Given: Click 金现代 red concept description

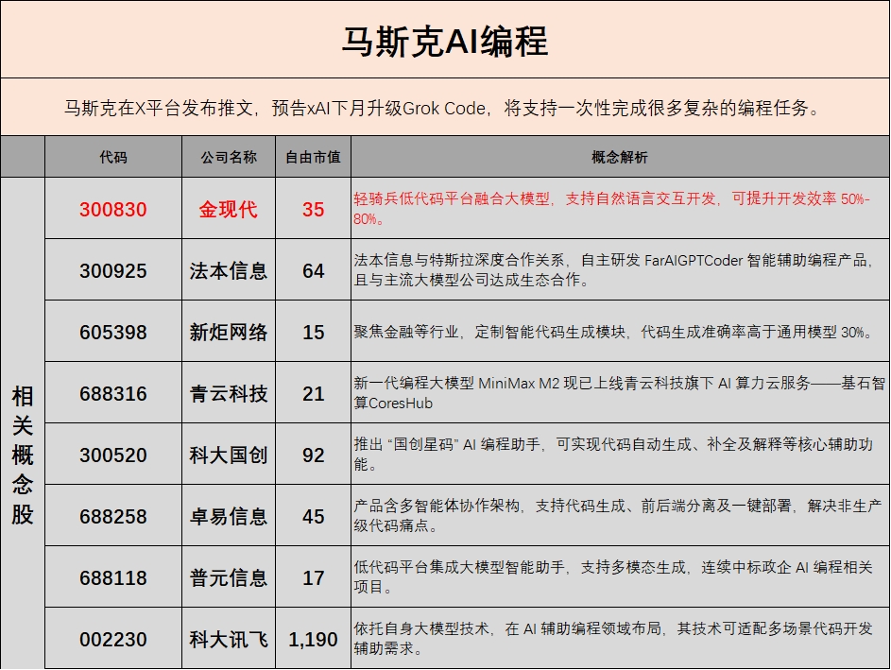Looking at the screenshot, I should click(612, 209).
